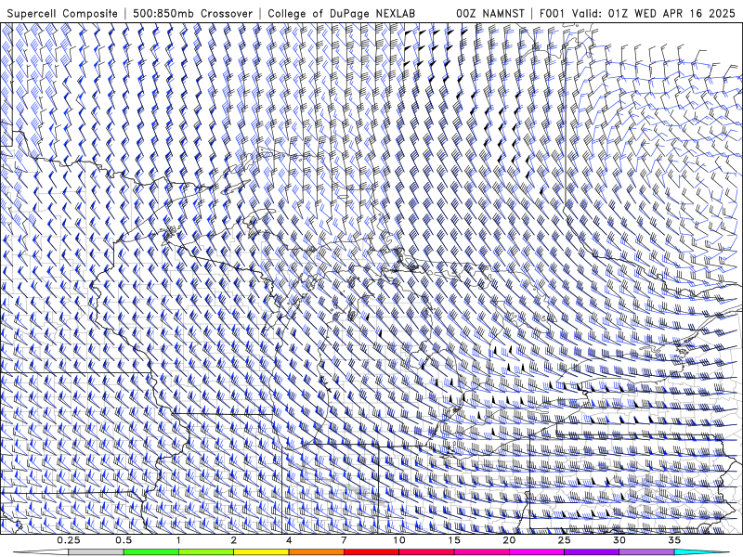Click the yellow color bar segment

pyautogui.click(x=261, y=552)
